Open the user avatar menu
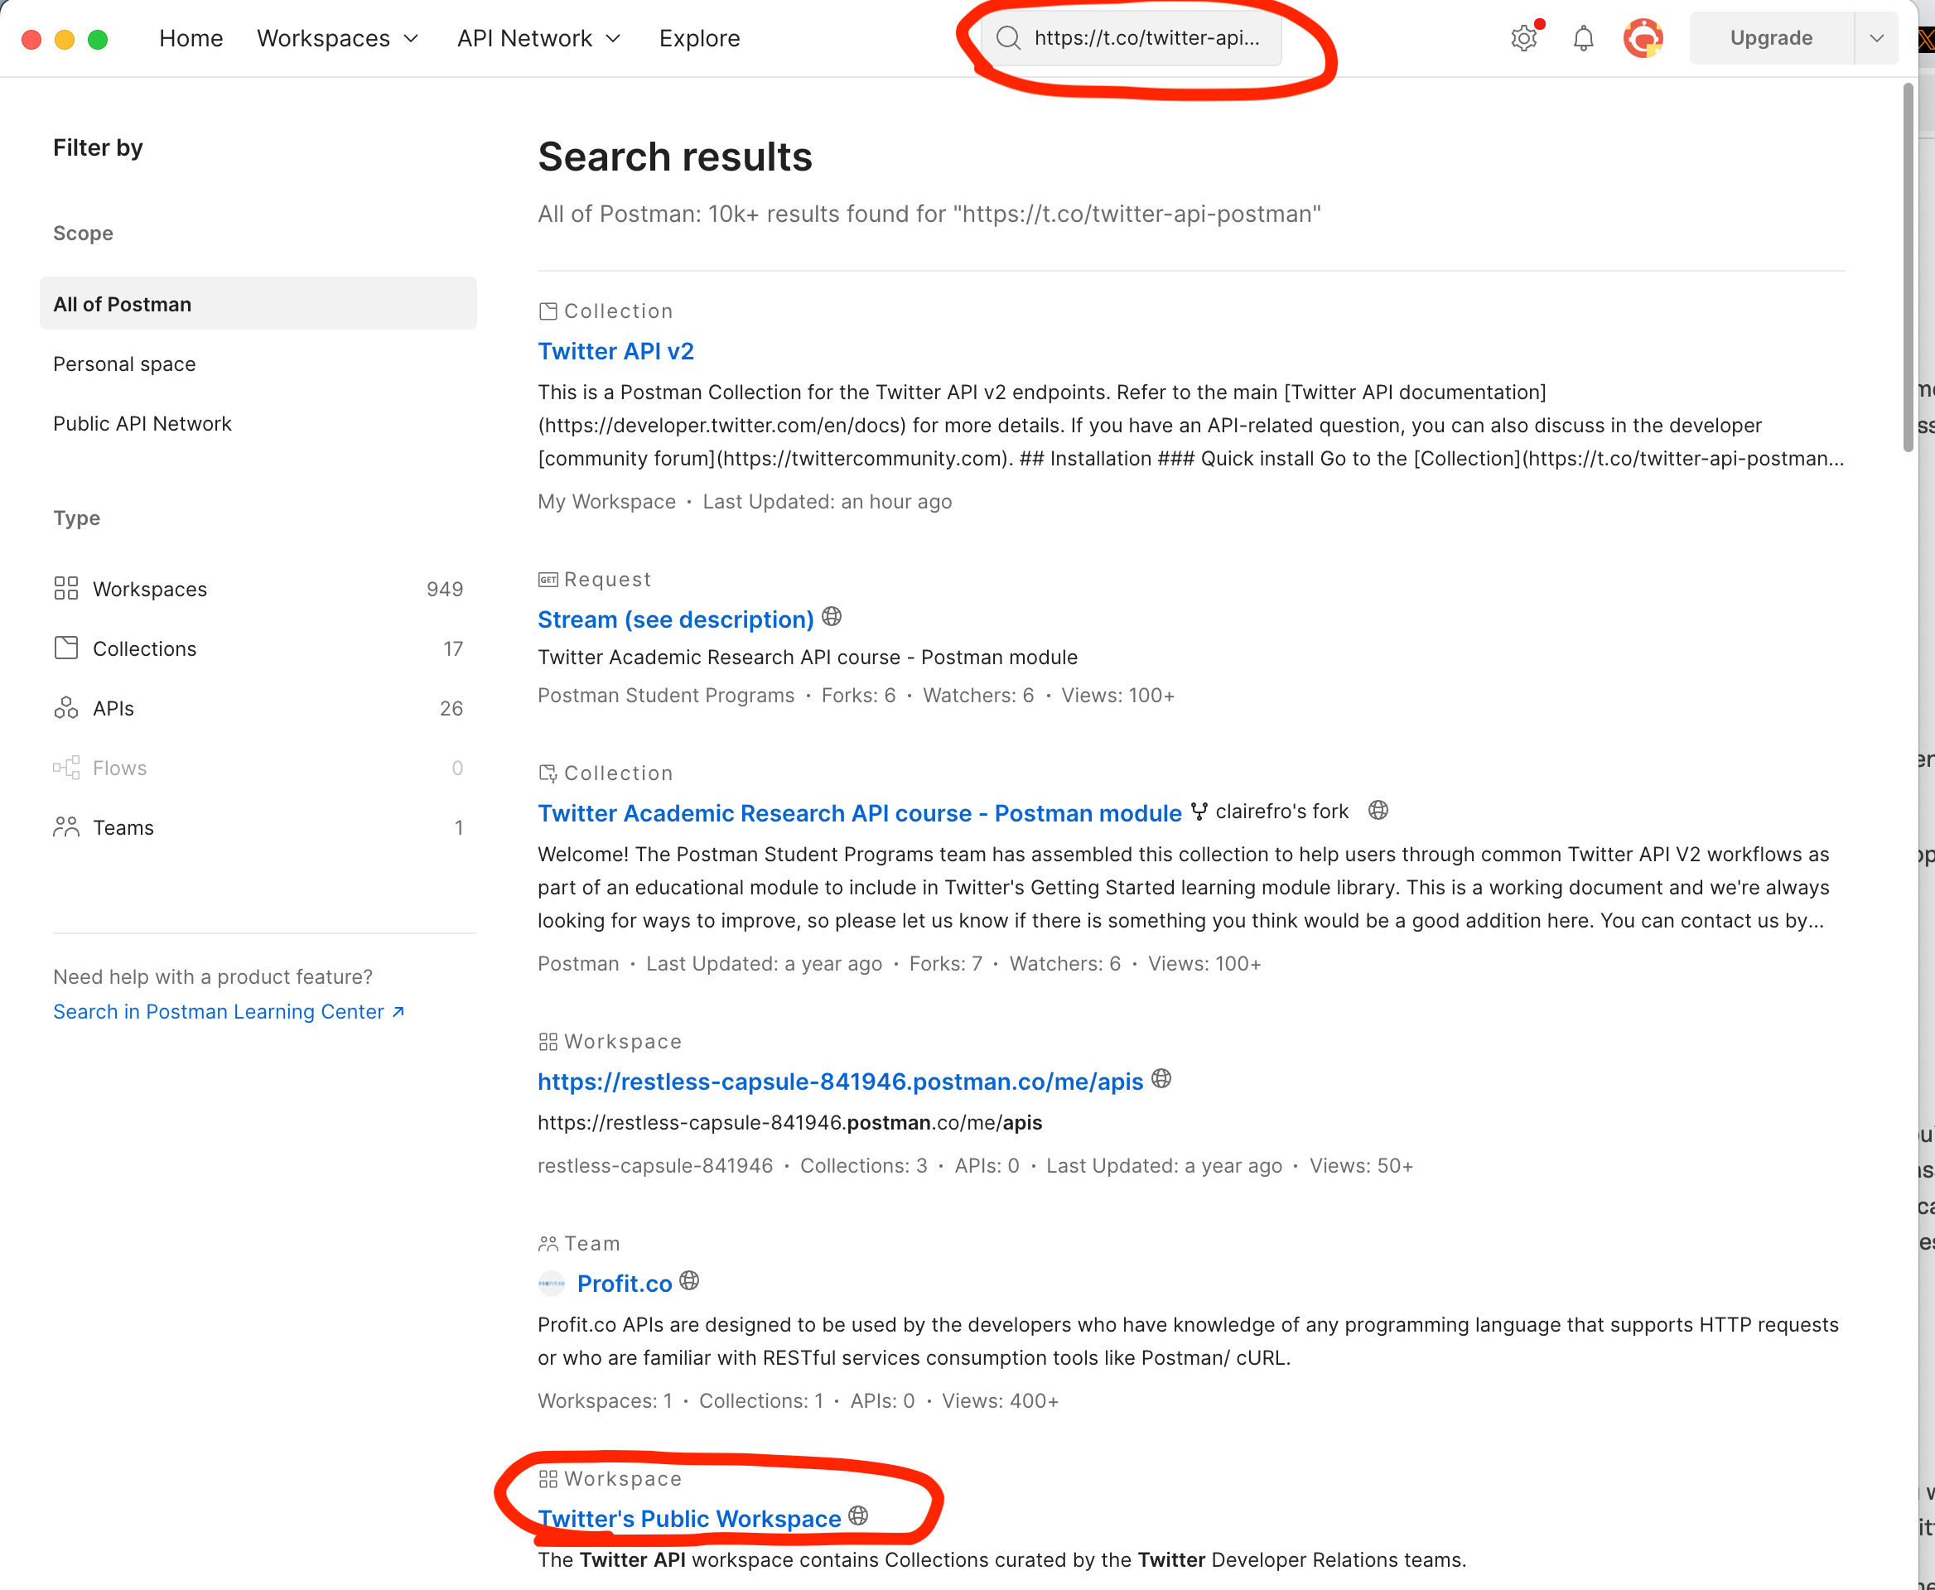1935x1590 pixels. pyautogui.click(x=1643, y=38)
